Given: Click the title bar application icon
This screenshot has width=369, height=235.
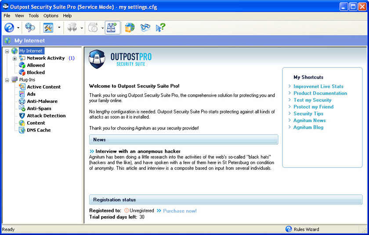Looking at the screenshot, I should tap(5, 6).
